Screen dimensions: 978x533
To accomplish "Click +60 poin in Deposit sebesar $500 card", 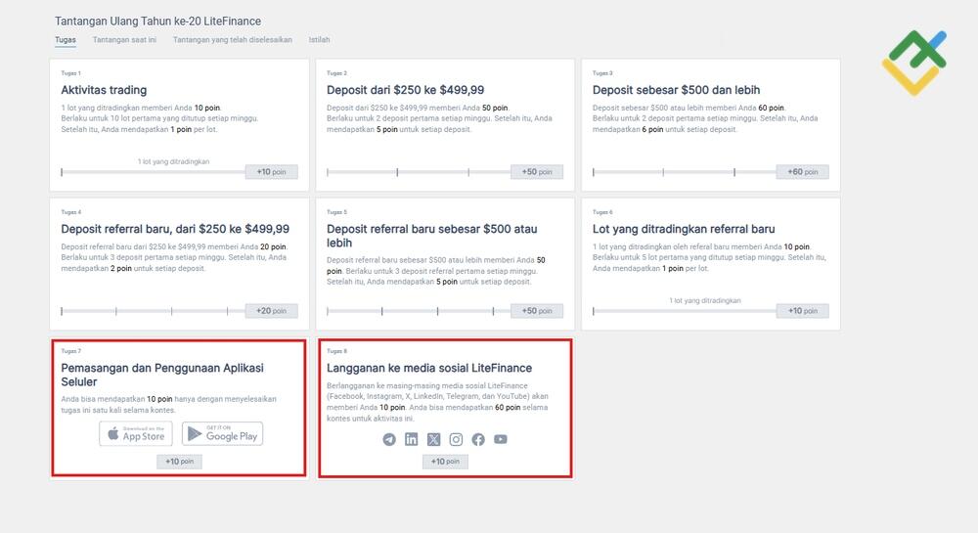I will 803,172.
